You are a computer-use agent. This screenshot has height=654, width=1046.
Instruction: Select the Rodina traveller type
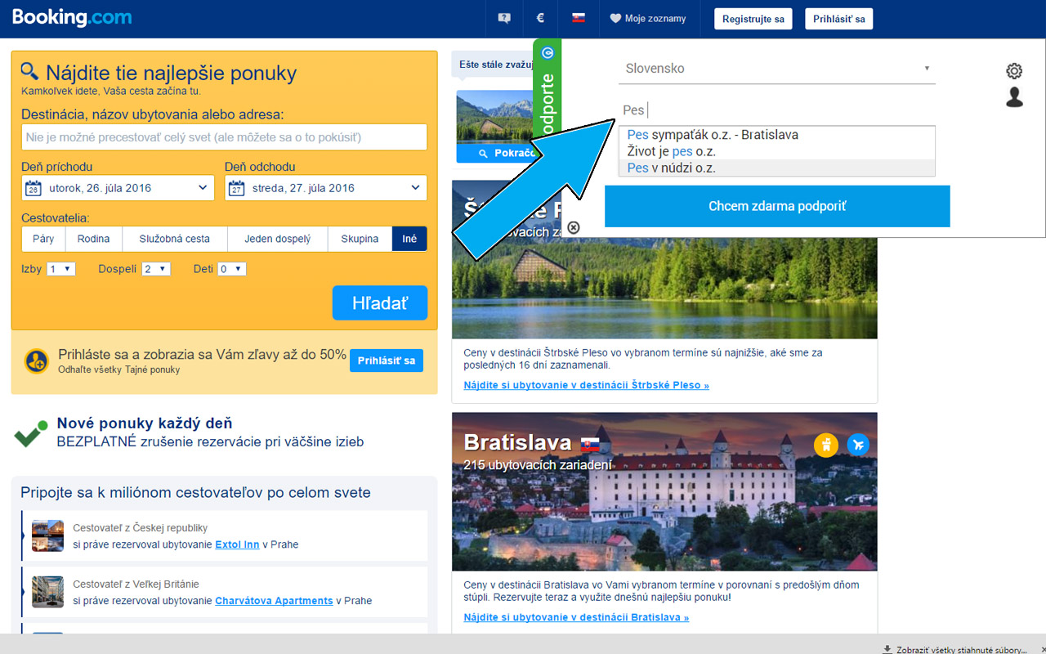point(94,239)
